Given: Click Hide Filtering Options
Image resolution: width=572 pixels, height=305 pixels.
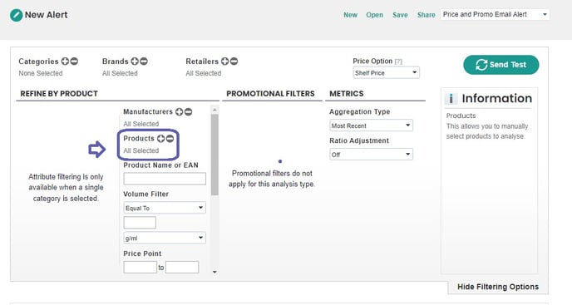Looking at the screenshot, I should coord(498,287).
